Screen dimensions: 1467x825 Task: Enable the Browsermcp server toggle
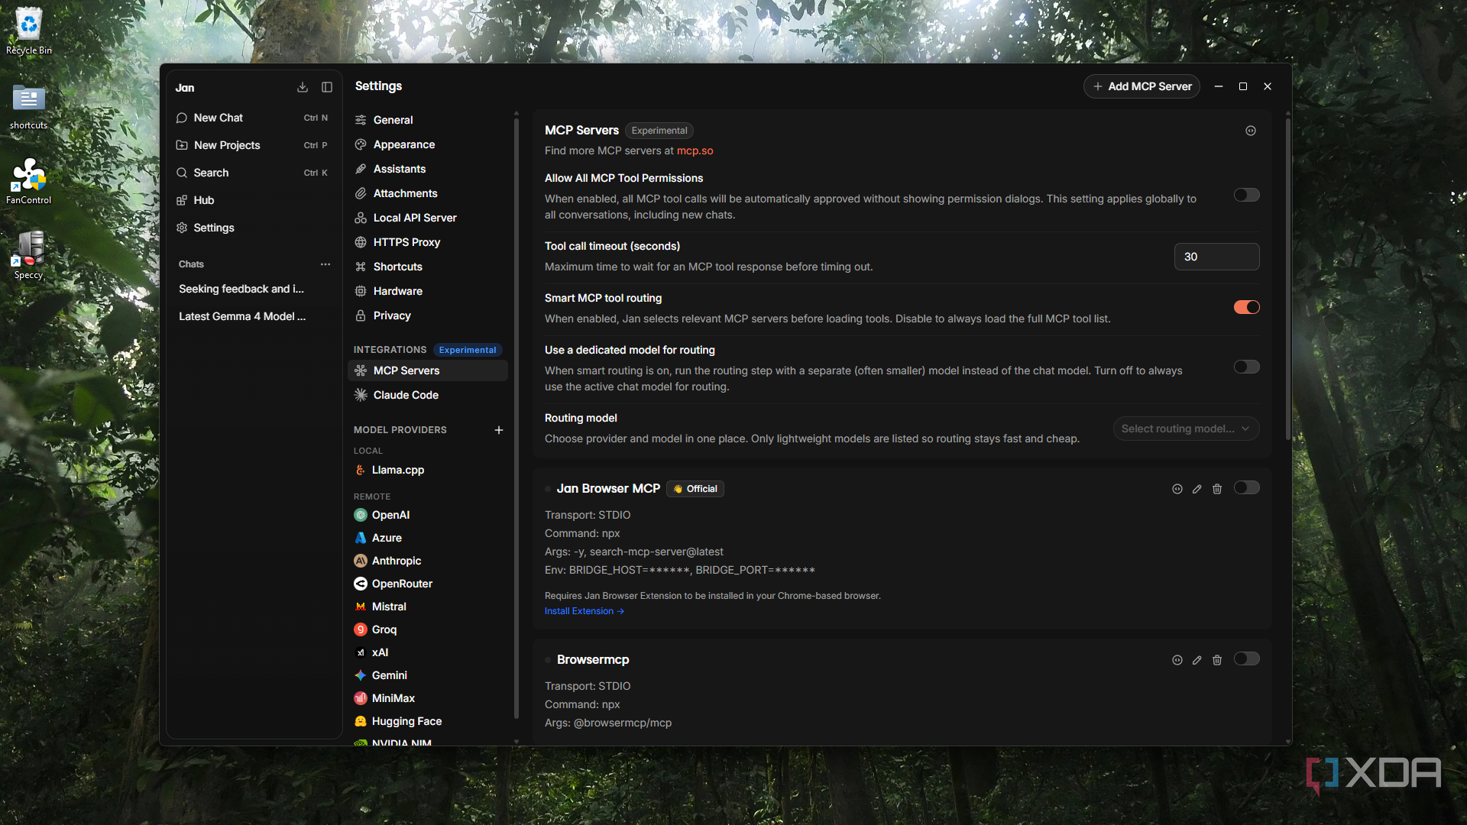click(1246, 658)
